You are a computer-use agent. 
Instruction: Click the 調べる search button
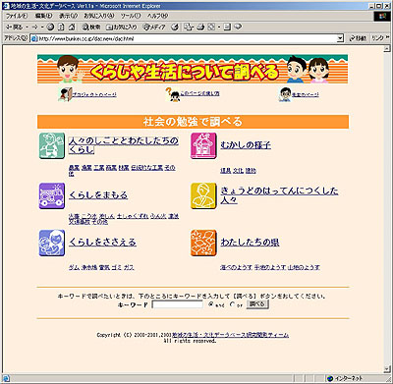click(x=257, y=304)
